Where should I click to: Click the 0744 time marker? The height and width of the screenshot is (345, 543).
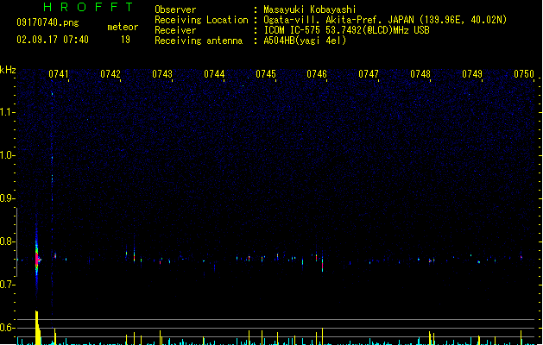214,74
